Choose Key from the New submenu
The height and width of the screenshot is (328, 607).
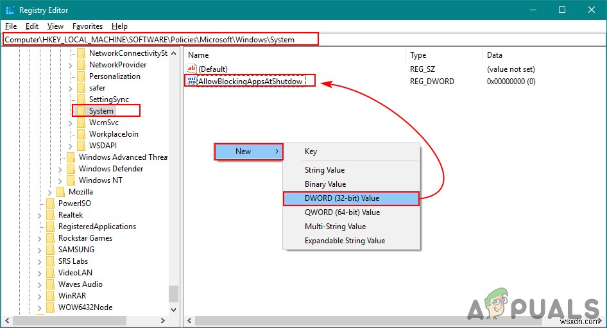tap(351, 151)
